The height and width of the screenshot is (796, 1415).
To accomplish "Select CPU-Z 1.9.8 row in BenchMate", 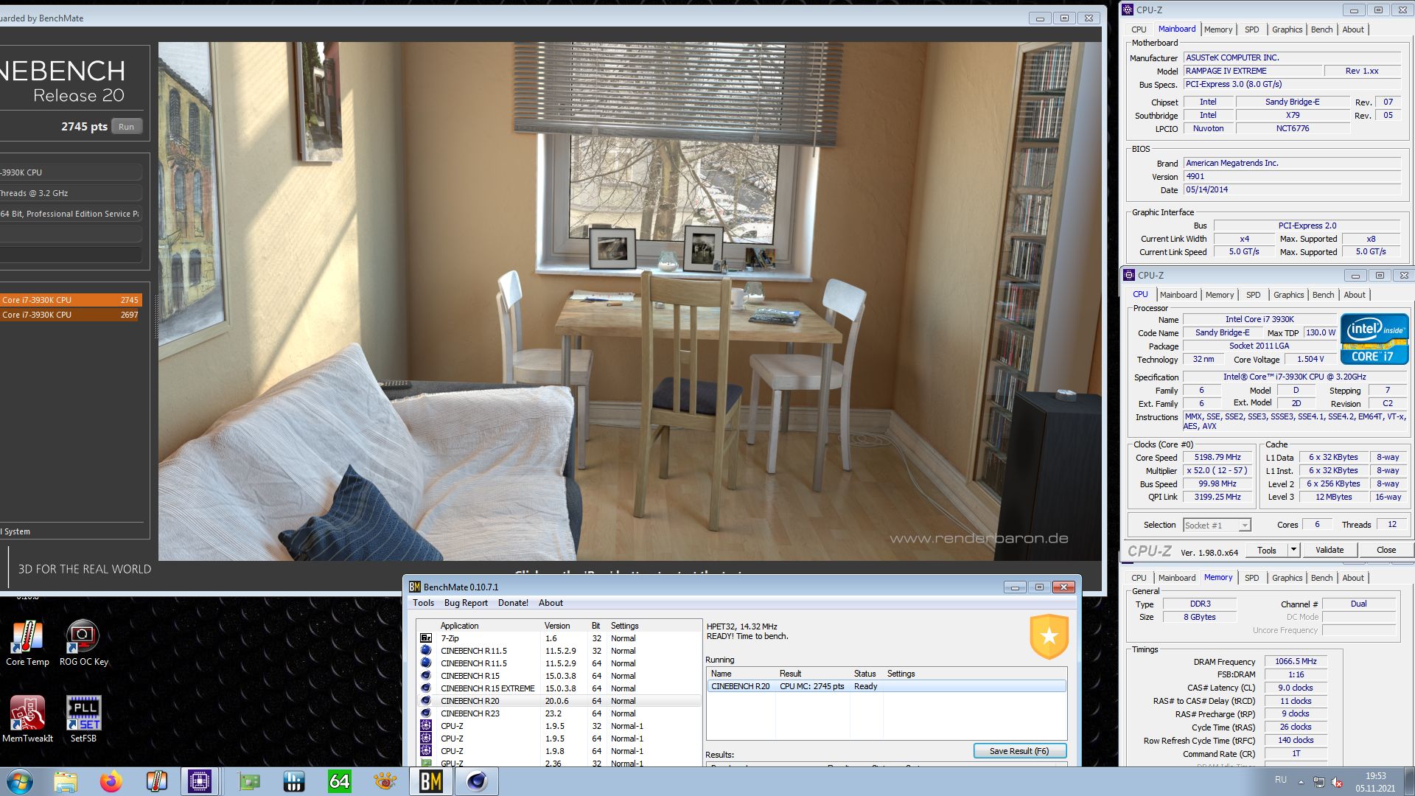I will [x=559, y=751].
